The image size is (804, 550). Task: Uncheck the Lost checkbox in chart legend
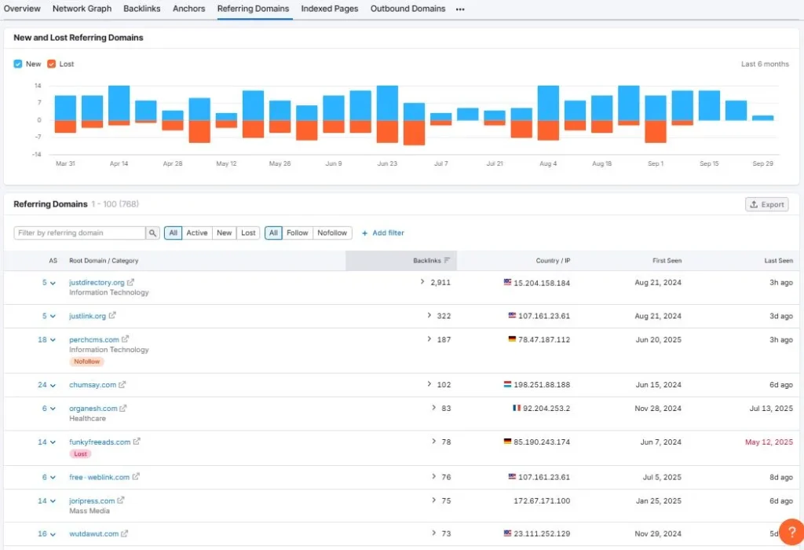[x=51, y=64]
